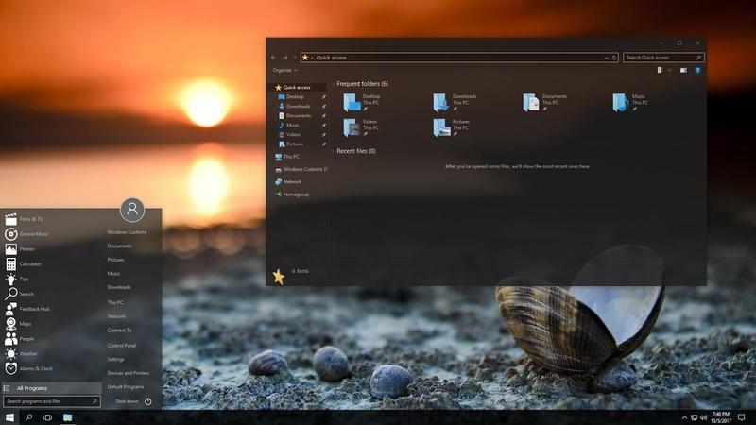Image resolution: width=756 pixels, height=425 pixels.
Task: Focus Search Quick access field
Action: pos(663,58)
